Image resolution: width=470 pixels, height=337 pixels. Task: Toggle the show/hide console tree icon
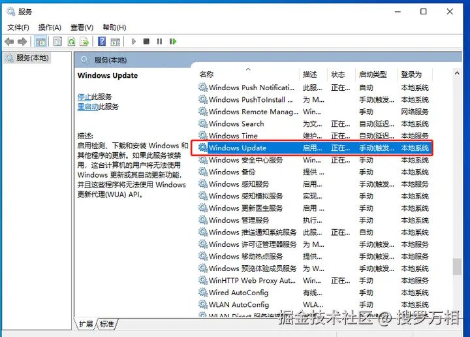click(40, 41)
